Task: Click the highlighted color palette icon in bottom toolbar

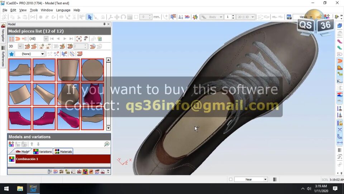Action: [x=85, y=172]
